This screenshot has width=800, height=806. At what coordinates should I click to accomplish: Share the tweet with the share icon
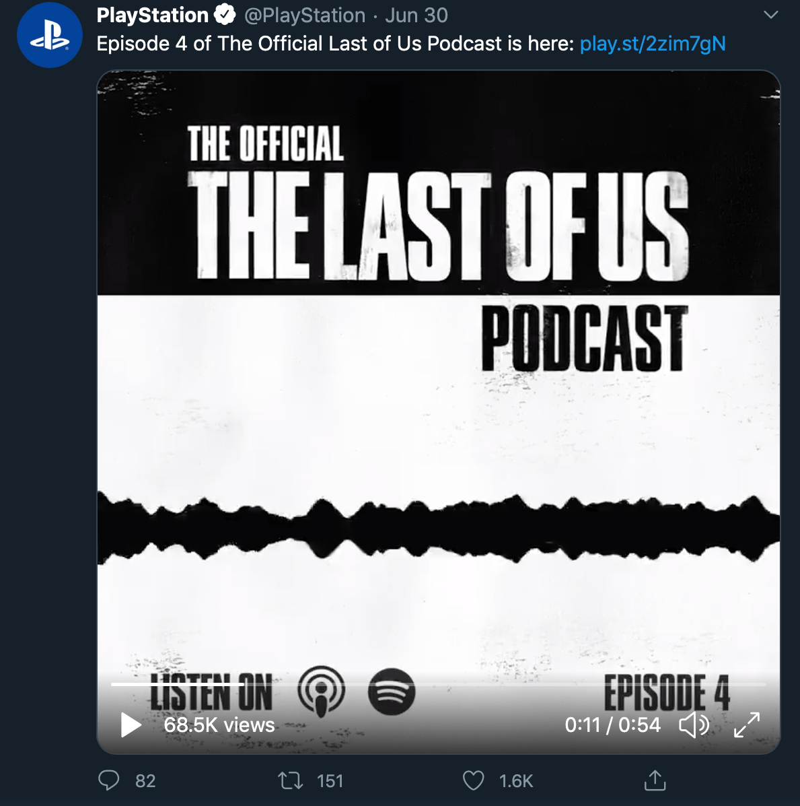[655, 780]
